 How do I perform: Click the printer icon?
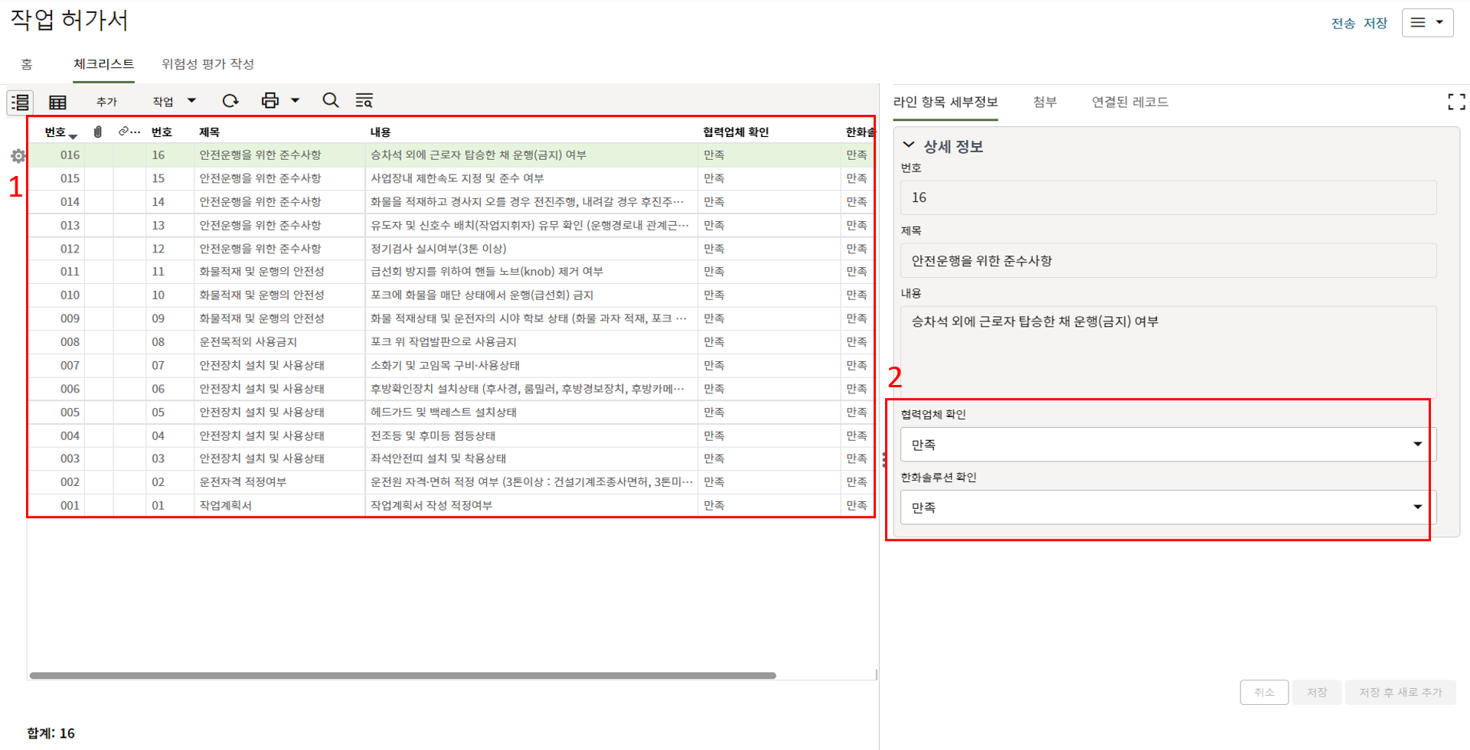pos(269,101)
